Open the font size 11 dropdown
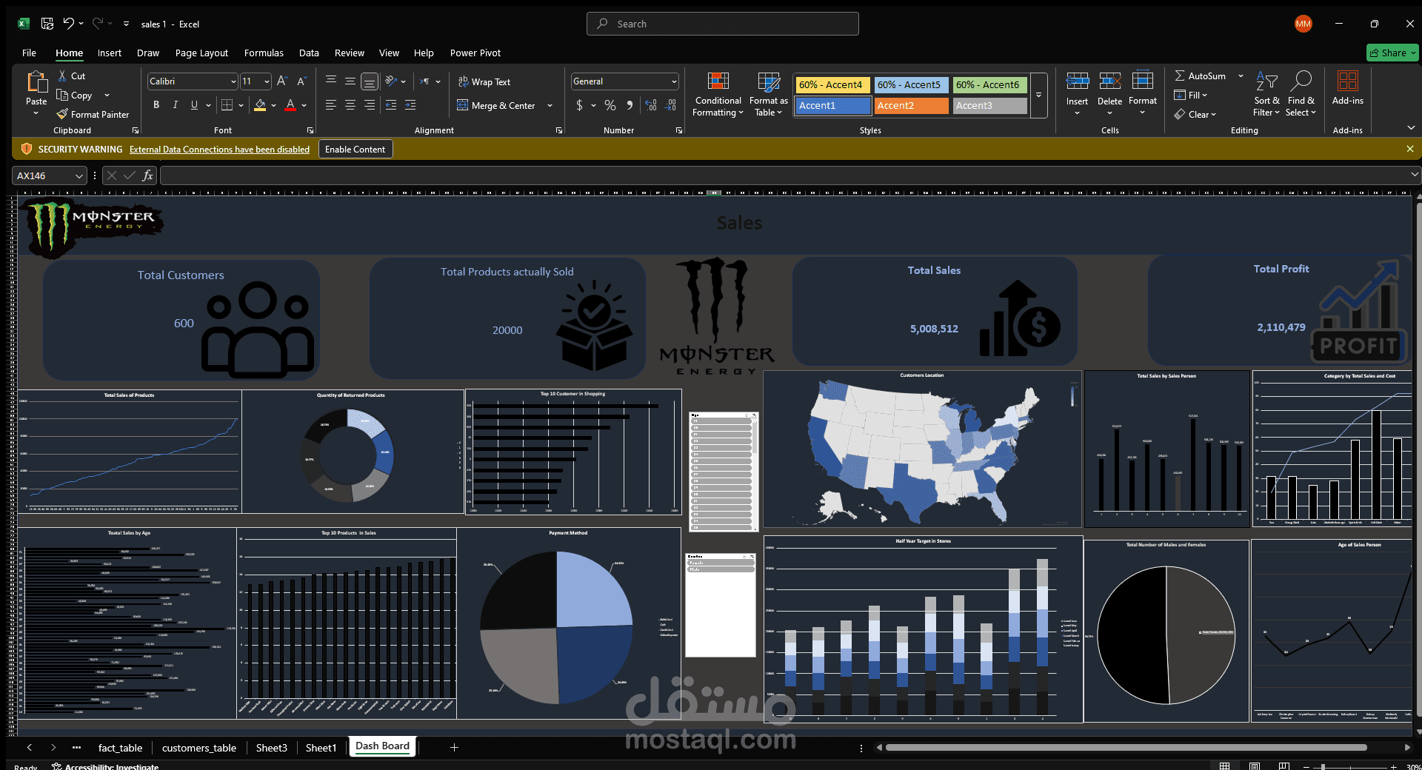 point(267,81)
